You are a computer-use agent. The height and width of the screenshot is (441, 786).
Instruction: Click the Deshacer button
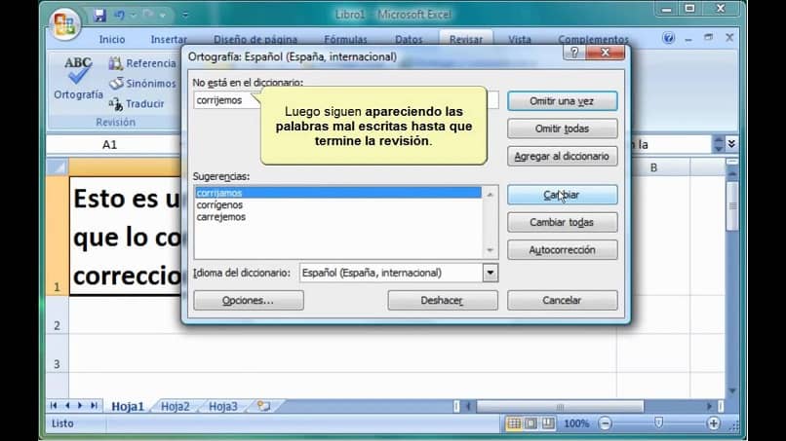click(442, 301)
